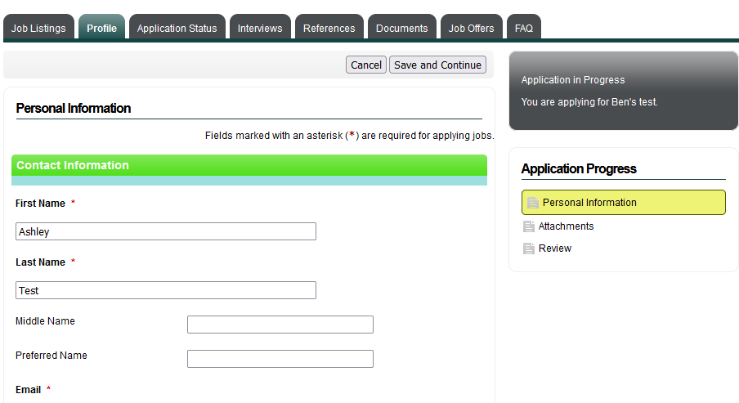Select the Documents tab

pyautogui.click(x=401, y=28)
